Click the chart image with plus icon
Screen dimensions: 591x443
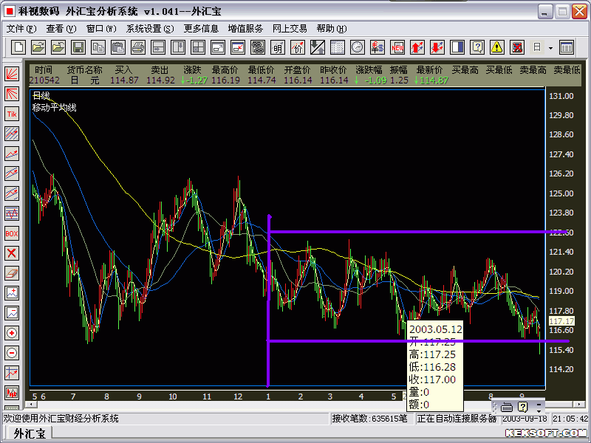point(12,293)
